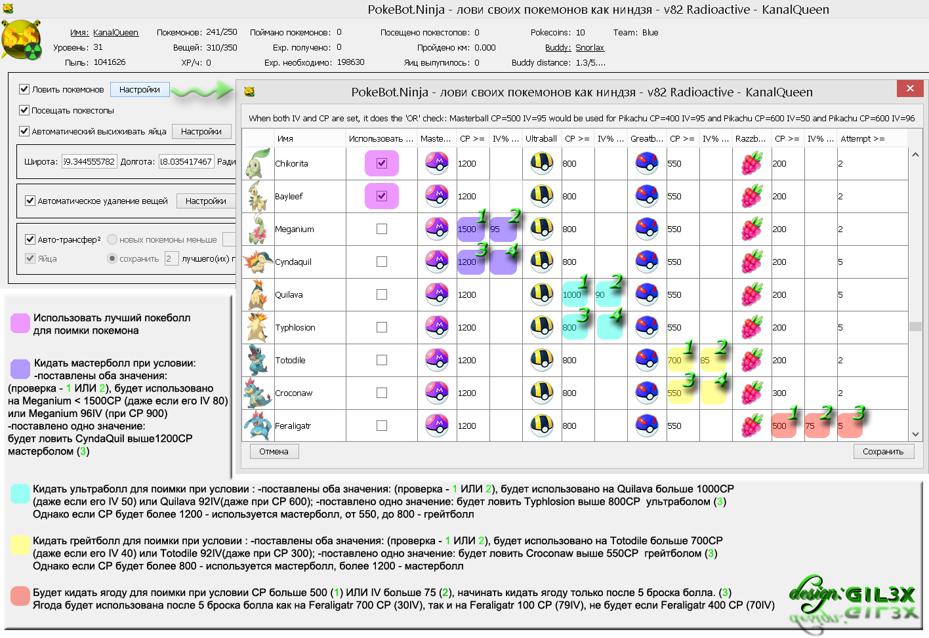Open the KanalQueen name link
The image size is (929, 638).
115,32
